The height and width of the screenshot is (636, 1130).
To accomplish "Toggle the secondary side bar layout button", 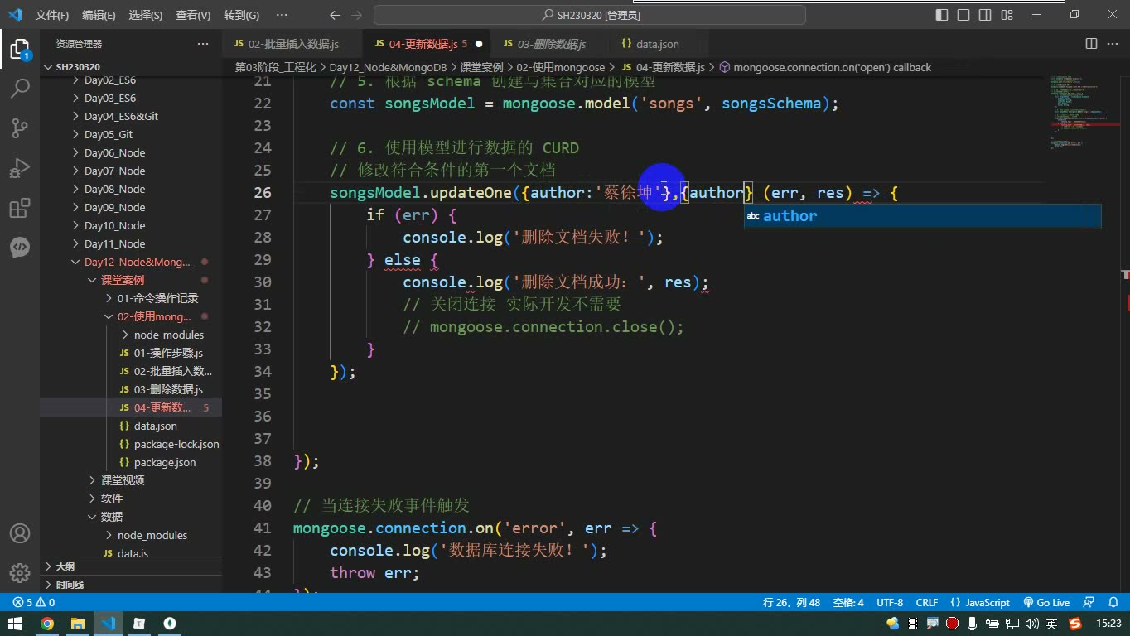I will tap(985, 15).
